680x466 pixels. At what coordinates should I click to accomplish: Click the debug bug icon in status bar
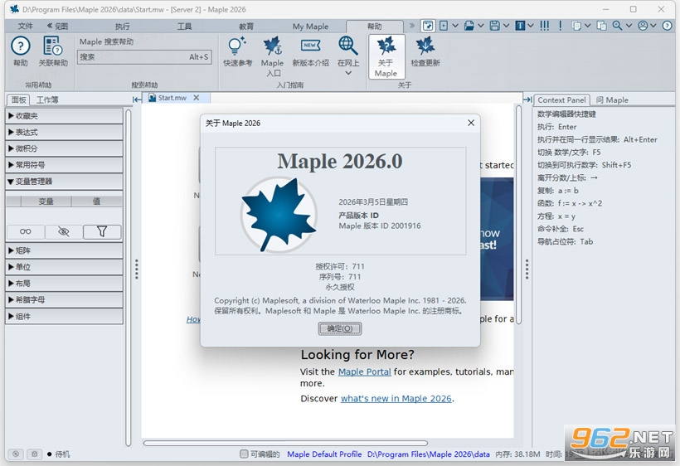click(x=34, y=454)
